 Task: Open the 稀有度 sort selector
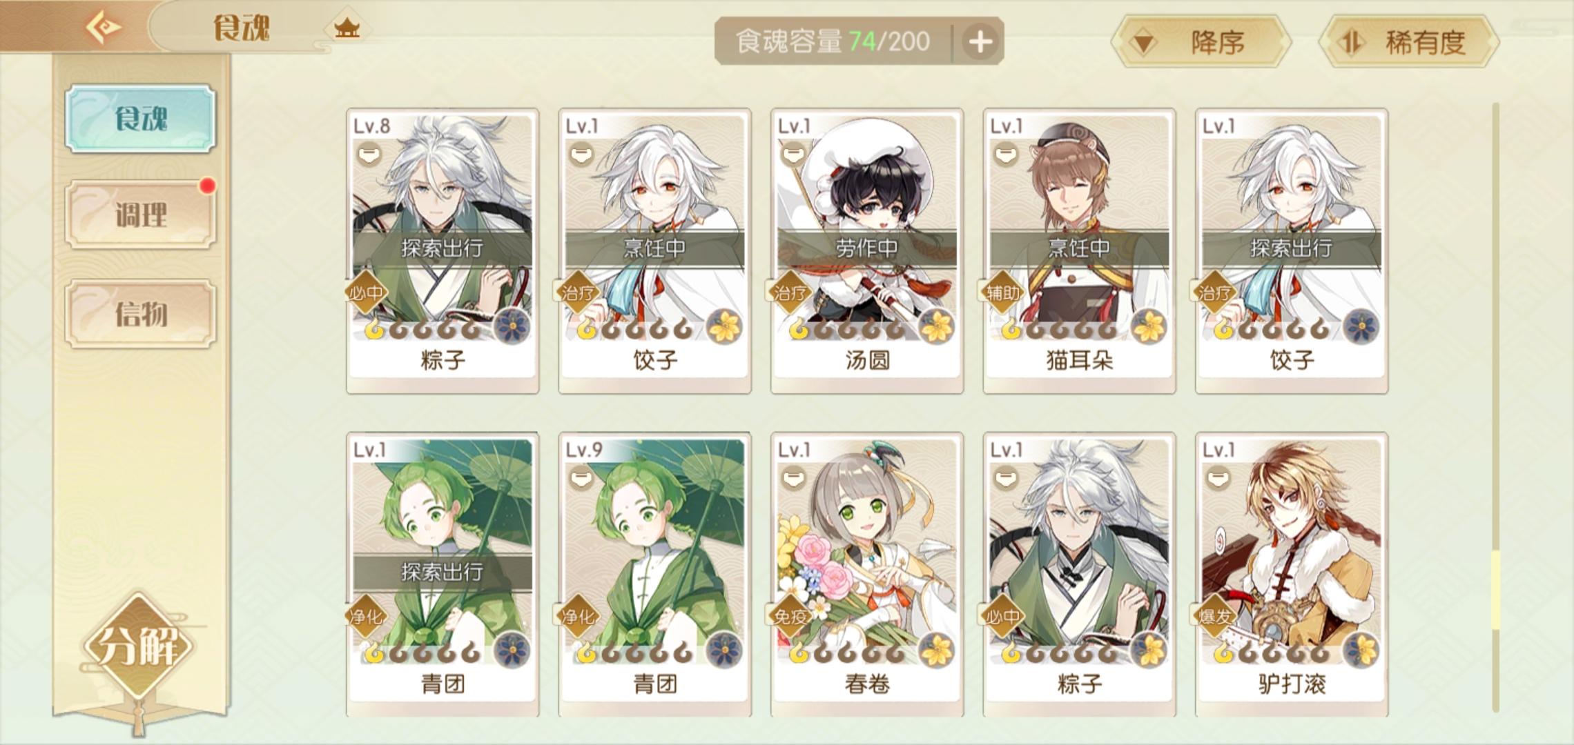[1409, 43]
